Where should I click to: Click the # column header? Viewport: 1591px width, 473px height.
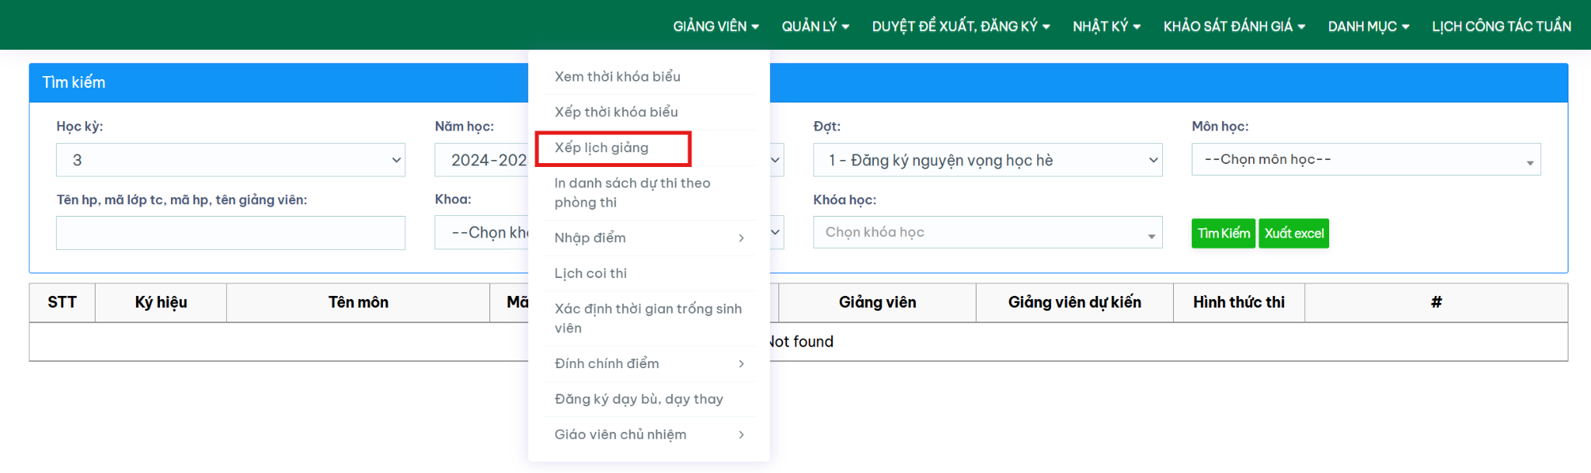(x=1436, y=302)
